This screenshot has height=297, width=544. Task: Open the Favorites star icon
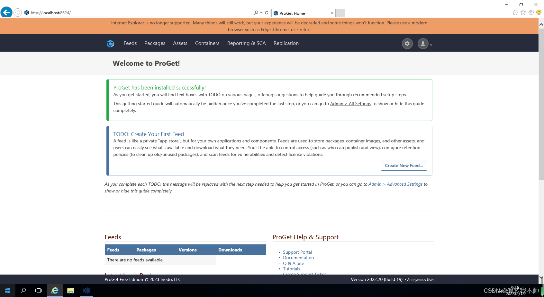tap(523, 12)
